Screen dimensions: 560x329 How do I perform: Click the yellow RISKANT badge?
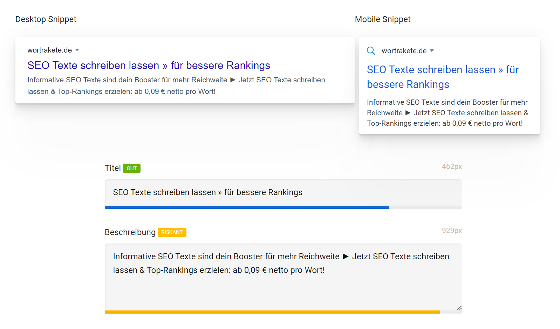click(172, 232)
